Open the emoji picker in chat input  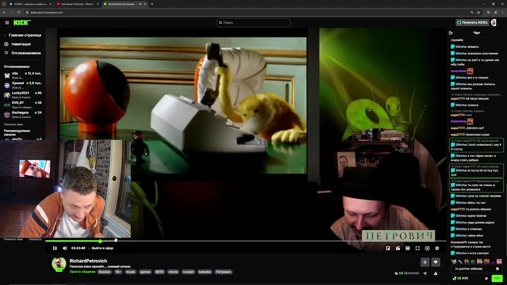tap(497, 269)
